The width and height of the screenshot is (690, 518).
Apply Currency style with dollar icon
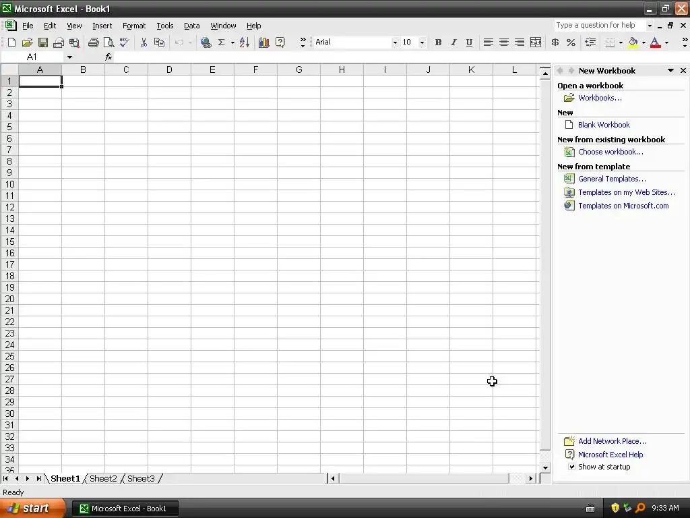[555, 42]
